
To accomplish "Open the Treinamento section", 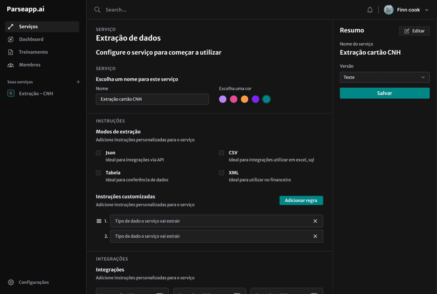I will [x=34, y=52].
